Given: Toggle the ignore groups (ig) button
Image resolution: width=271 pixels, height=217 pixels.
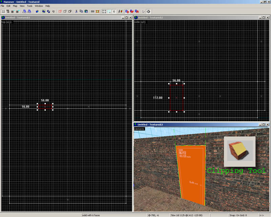Looking at the screenshot, I should pos(54,11).
